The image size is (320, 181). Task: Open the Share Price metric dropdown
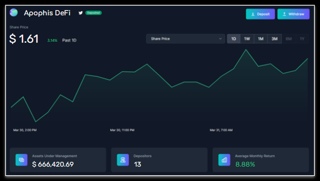pos(186,39)
